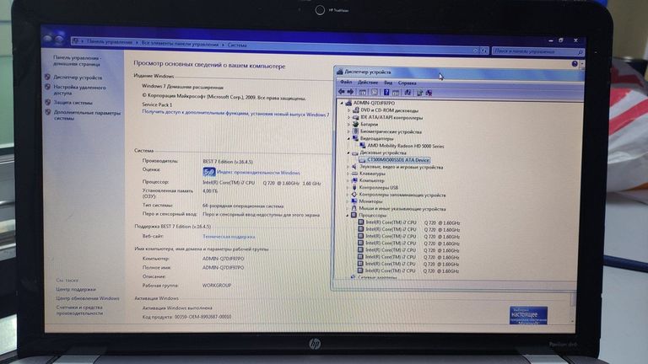Open Счетчики и средства производительности link
This screenshot has width=648, height=364.
(79, 310)
